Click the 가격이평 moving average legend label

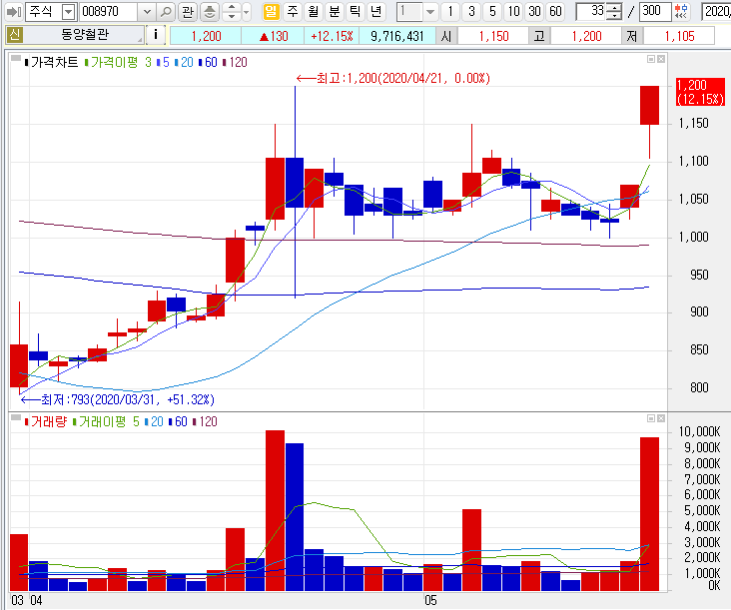tap(112, 63)
